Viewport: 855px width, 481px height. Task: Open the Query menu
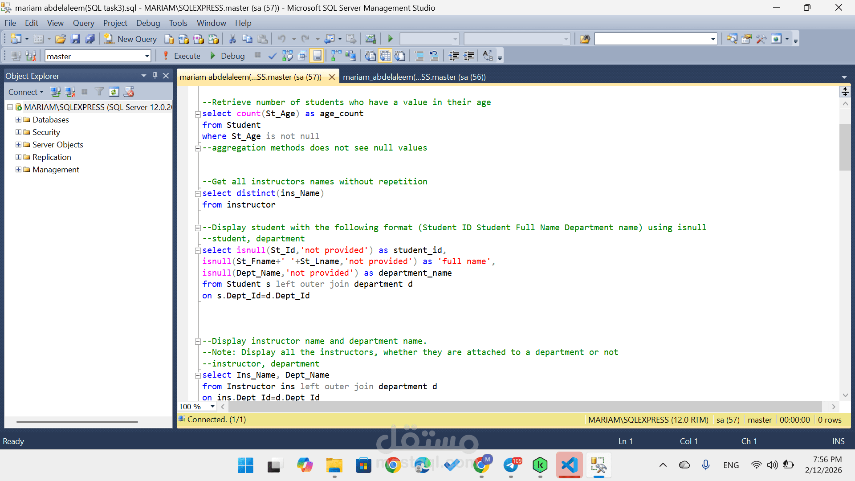click(83, 23)
